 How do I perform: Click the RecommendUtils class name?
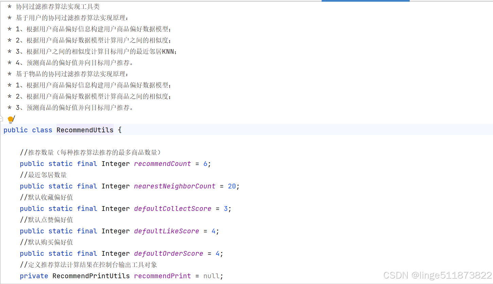pyautogui.click(x=85, y=130)
